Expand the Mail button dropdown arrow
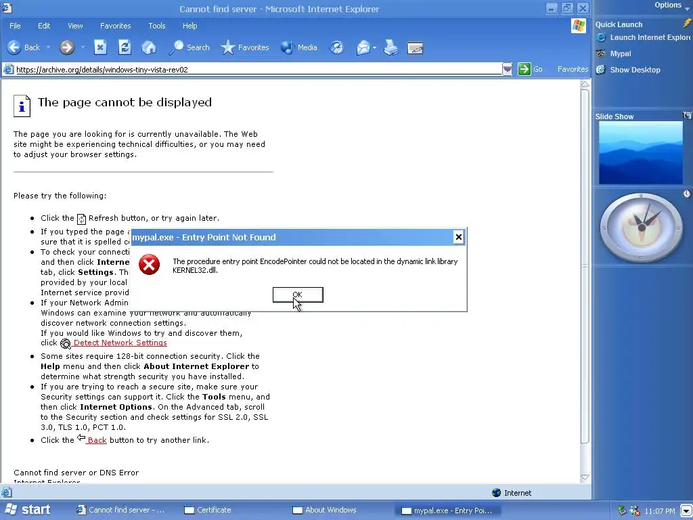This screenshot has height=520, width=693. [374, 48]
